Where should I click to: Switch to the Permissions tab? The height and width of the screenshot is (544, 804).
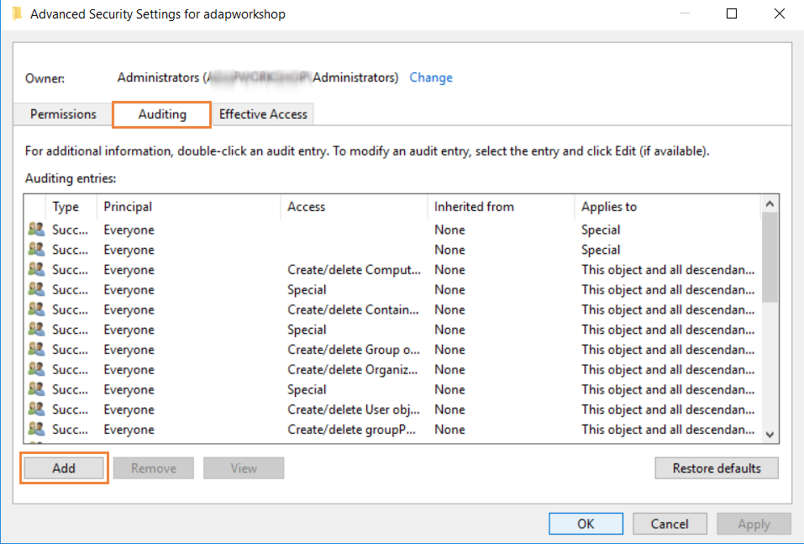(x=63, y=114)
